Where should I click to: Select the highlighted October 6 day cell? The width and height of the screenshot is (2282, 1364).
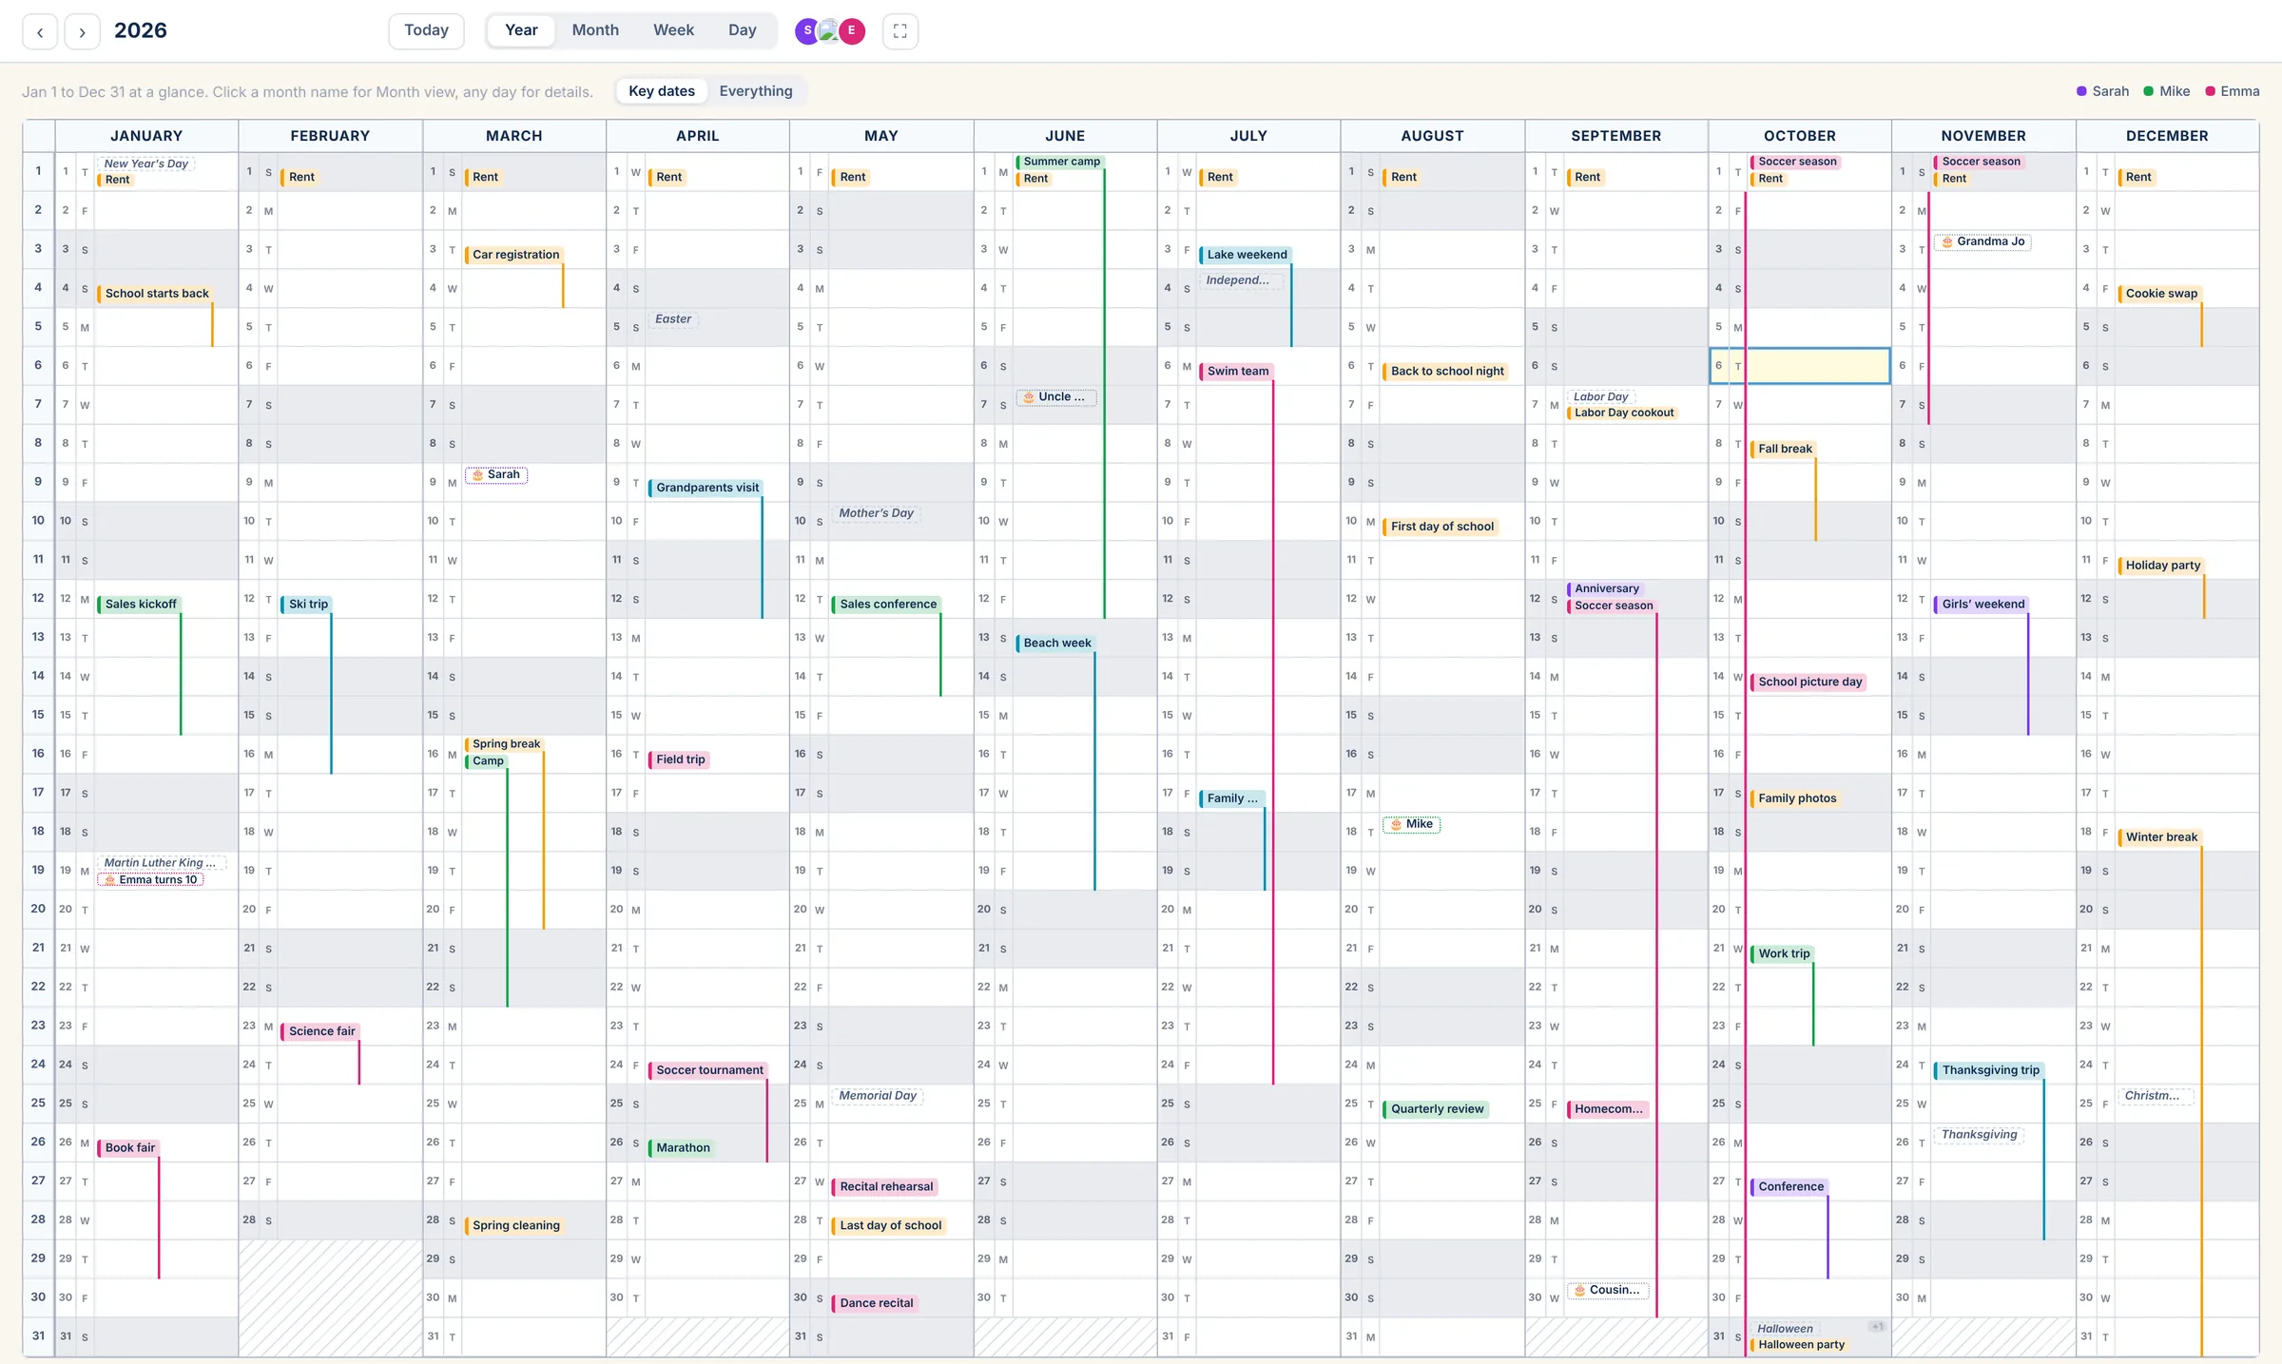point(1800,366)
